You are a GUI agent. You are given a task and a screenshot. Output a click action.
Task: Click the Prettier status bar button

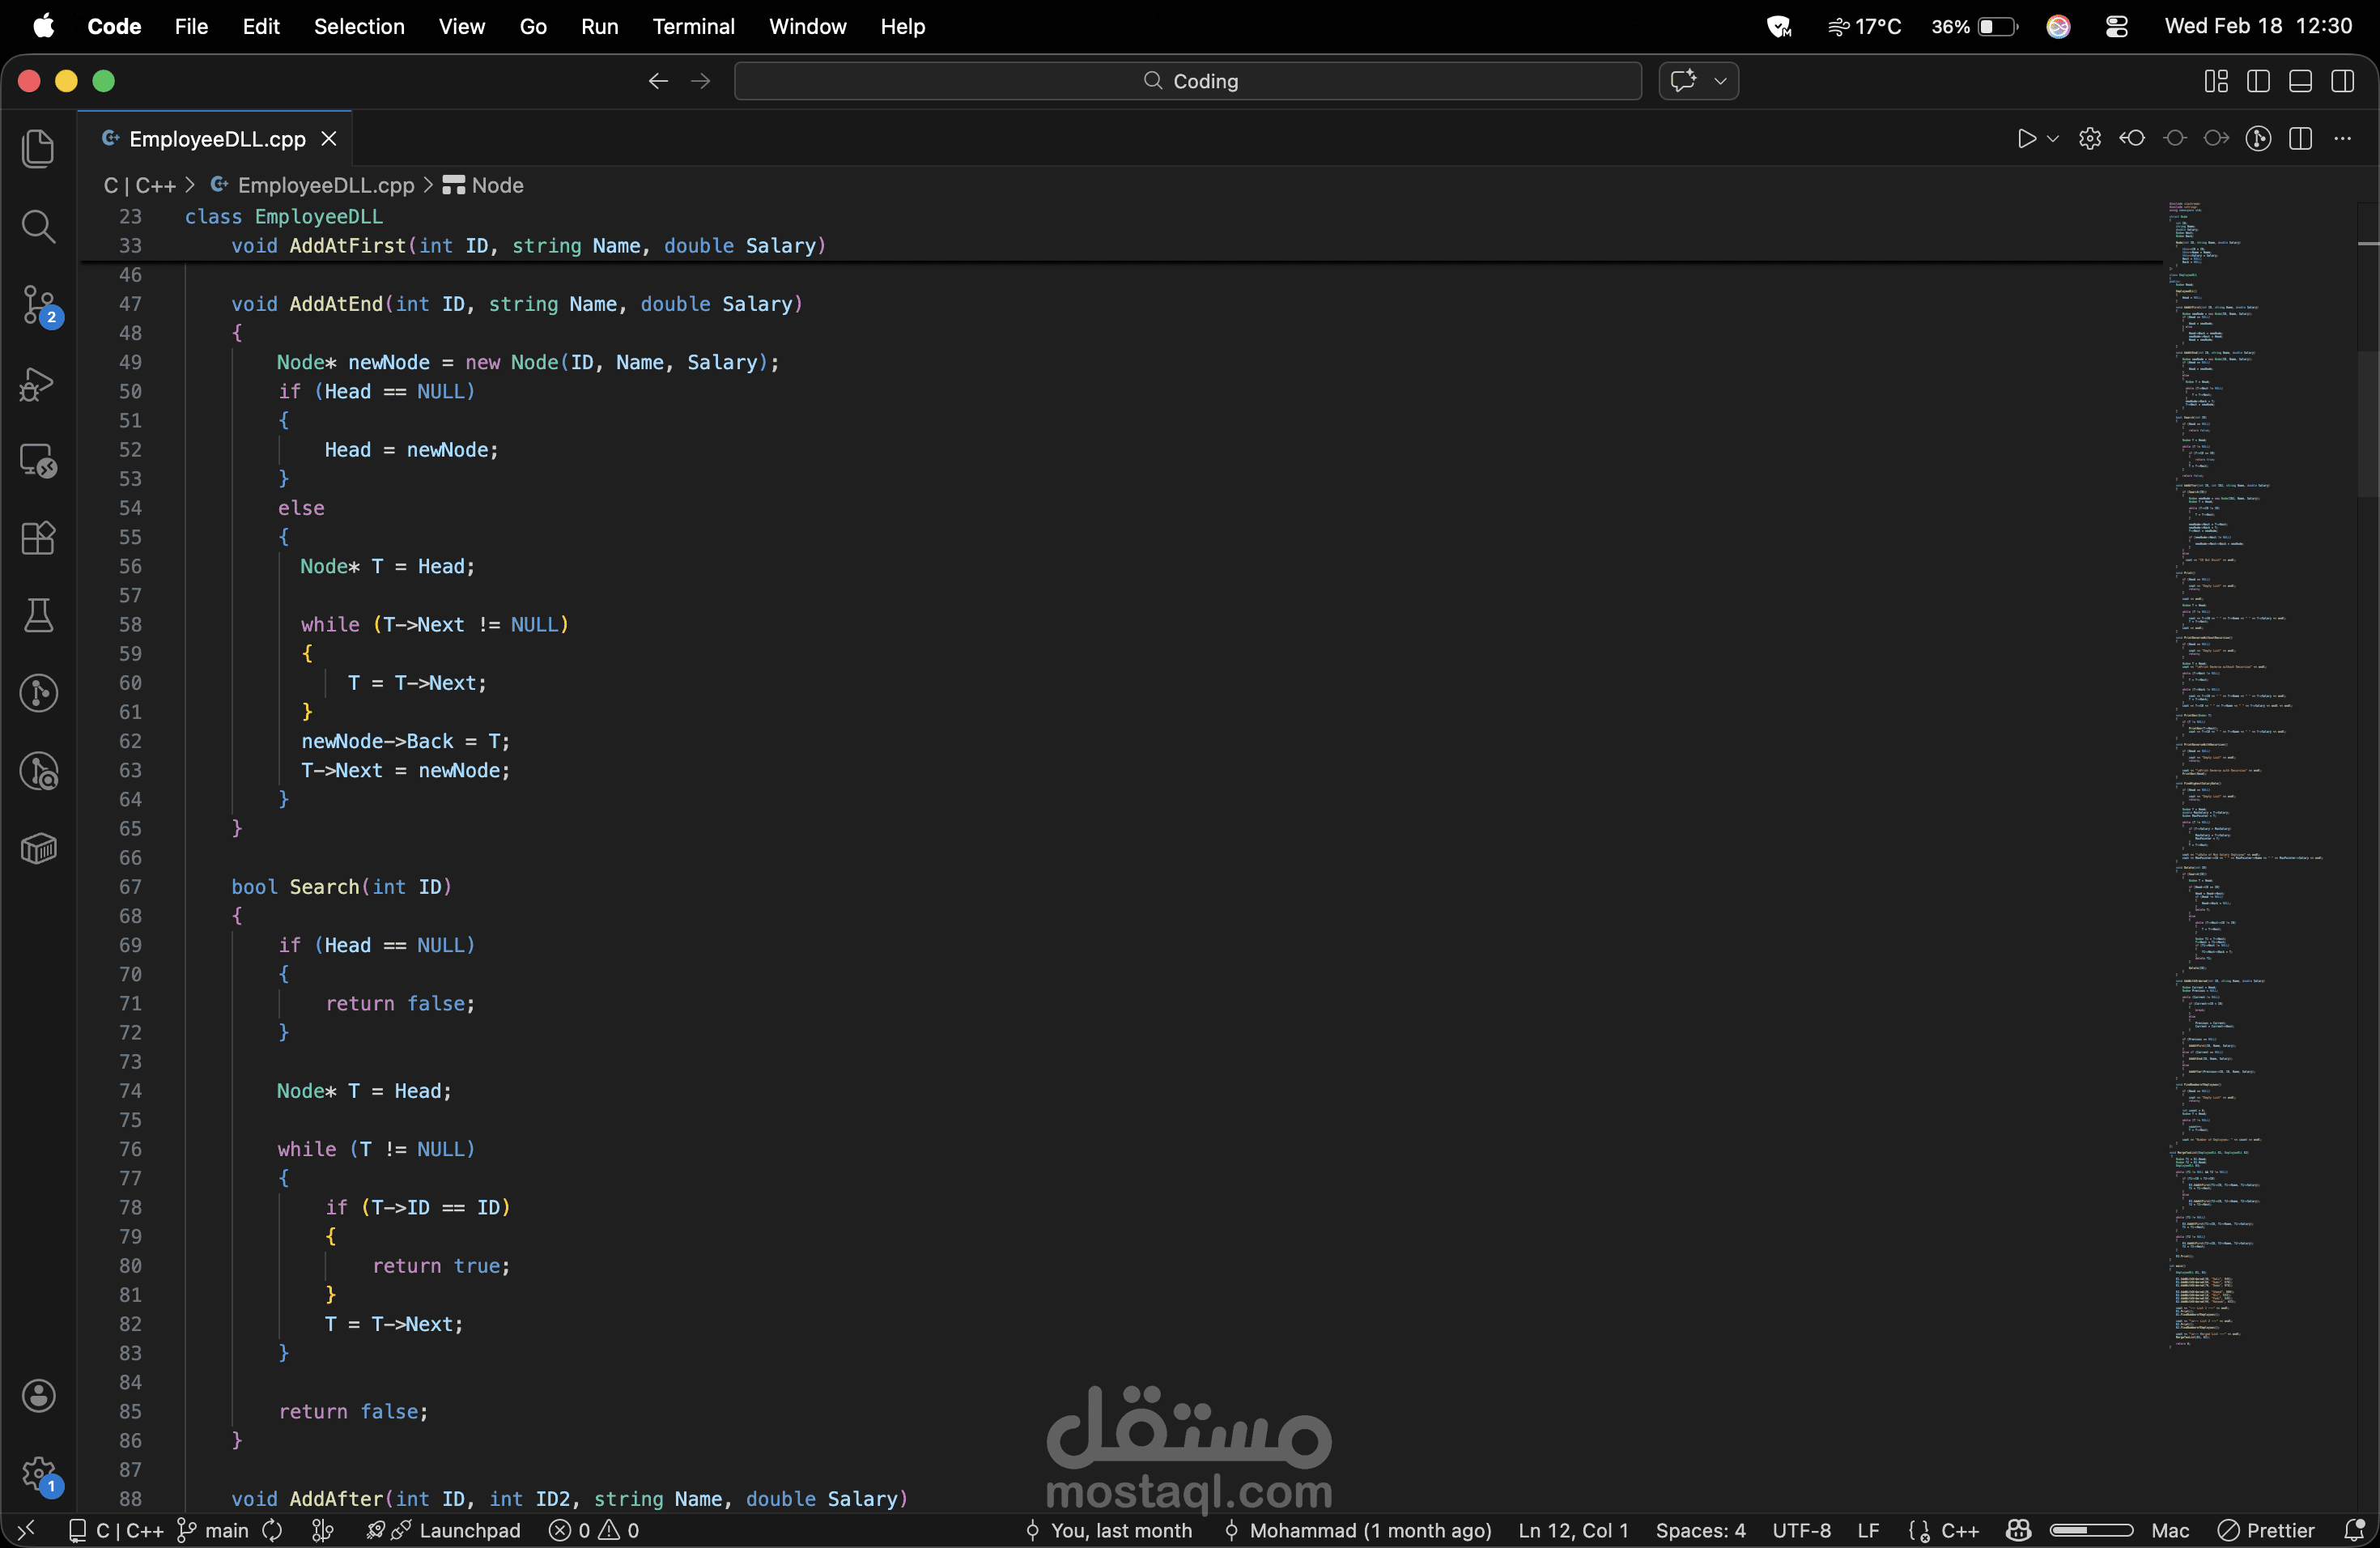pos(2266,1530)
